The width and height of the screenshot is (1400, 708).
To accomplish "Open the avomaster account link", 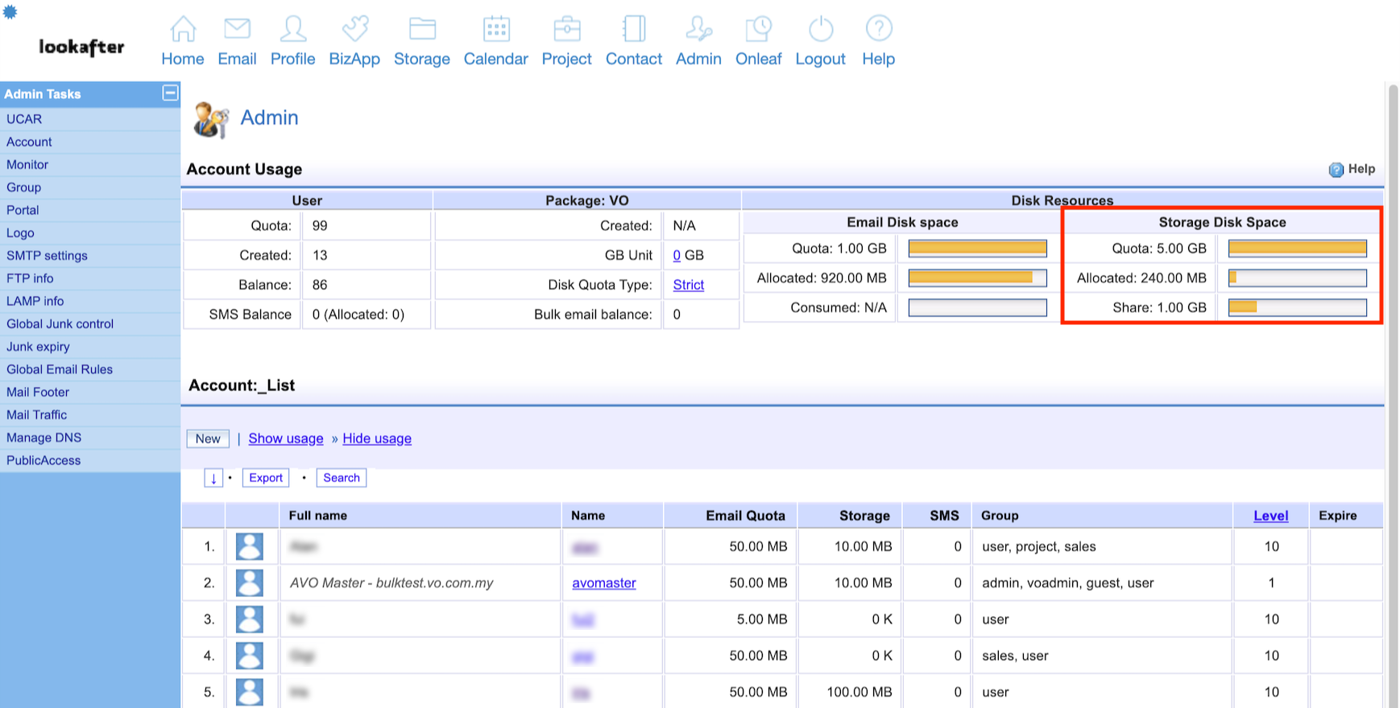I will point(604,583).
